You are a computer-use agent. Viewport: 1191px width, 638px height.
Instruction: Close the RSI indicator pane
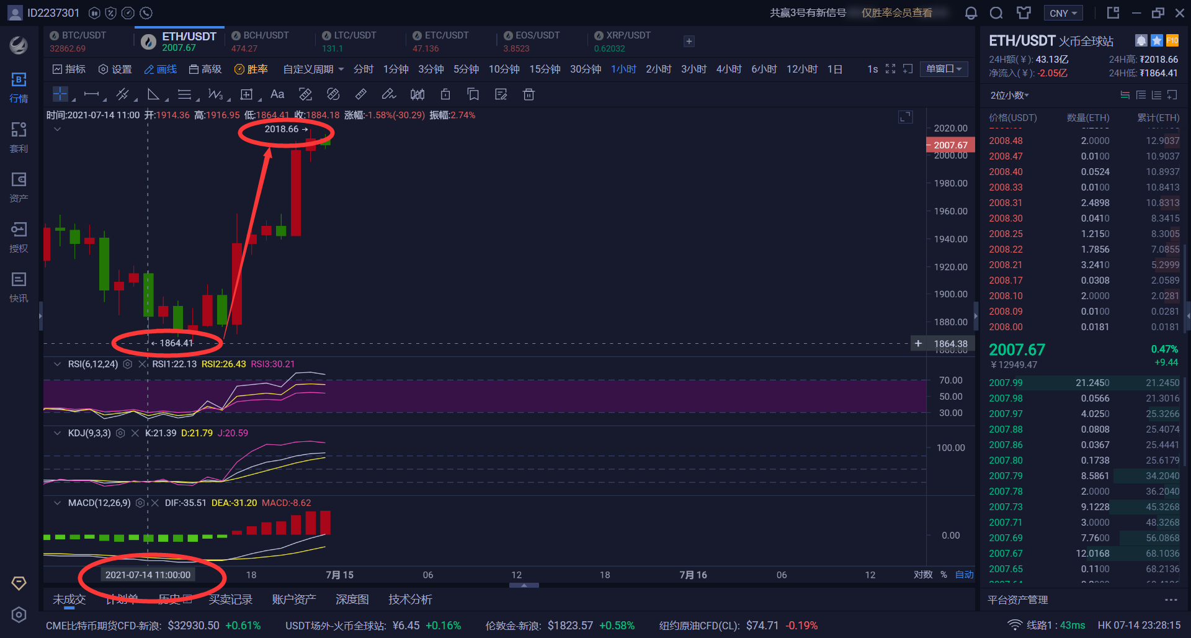142,364
